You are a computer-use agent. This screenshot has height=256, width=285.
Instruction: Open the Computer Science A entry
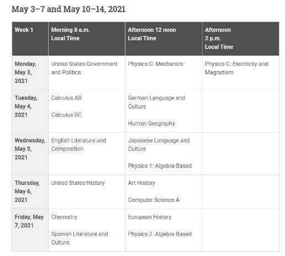154,200
